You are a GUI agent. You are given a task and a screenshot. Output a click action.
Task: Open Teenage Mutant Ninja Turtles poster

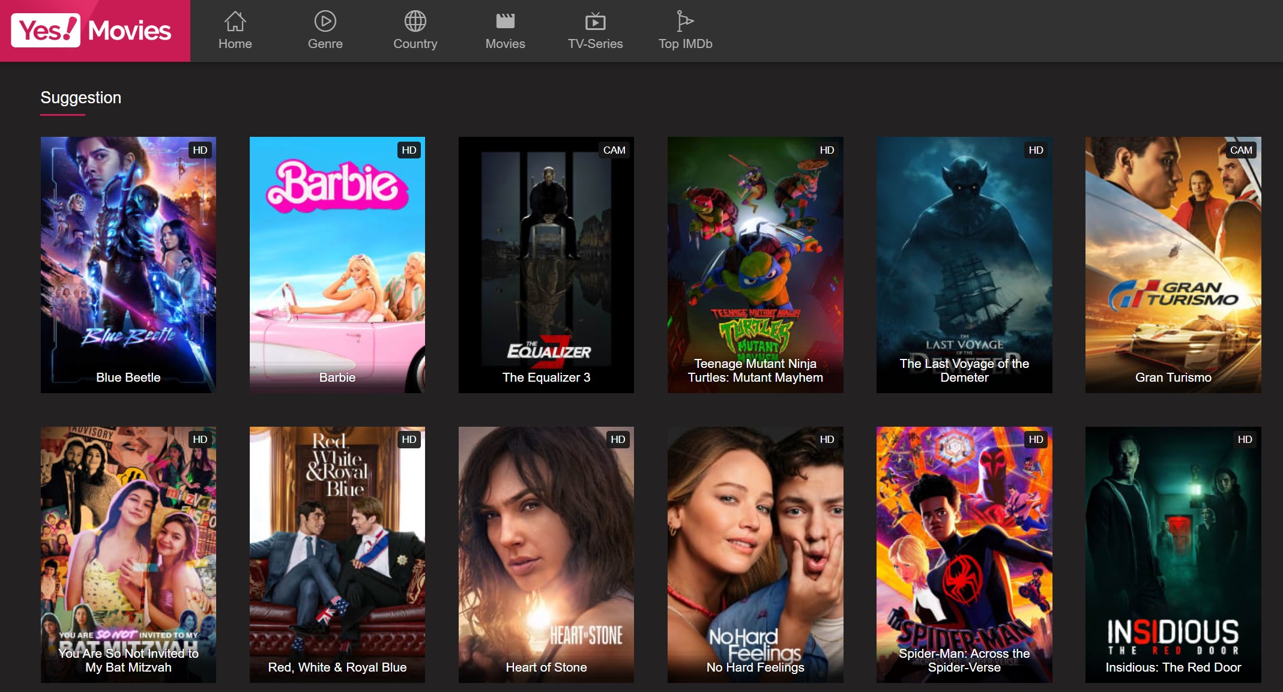pos(755,265)
